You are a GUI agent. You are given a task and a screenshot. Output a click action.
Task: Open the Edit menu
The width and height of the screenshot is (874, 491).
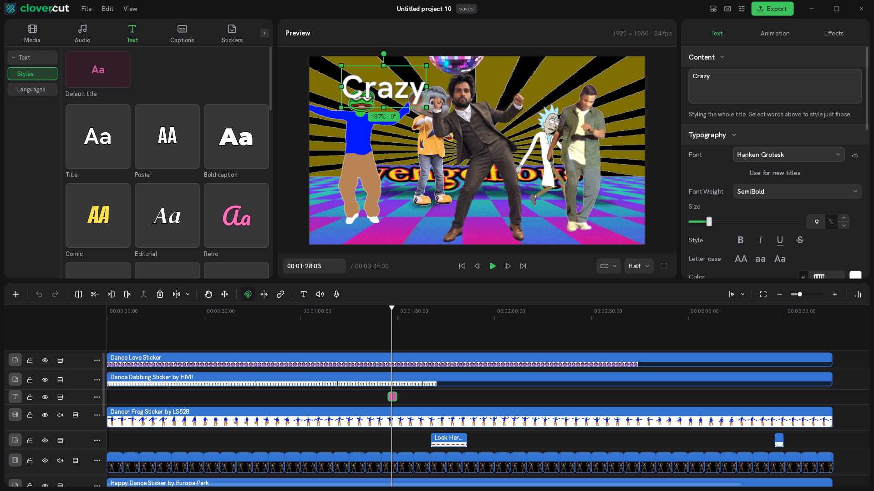pyautogui.click(x=107, y=9)
